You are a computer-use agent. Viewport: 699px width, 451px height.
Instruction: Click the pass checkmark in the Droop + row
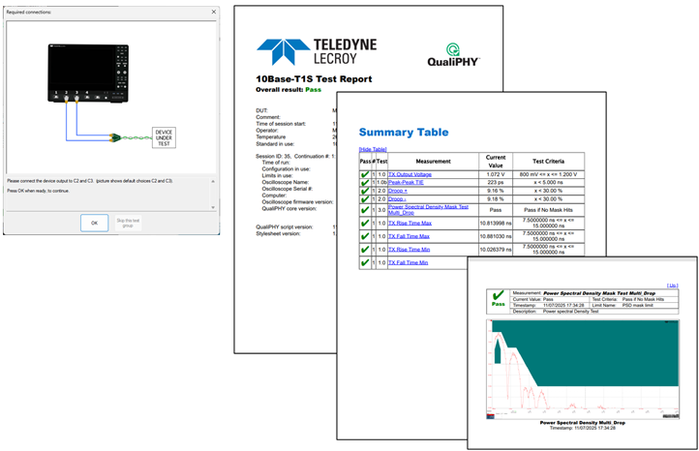365,191
